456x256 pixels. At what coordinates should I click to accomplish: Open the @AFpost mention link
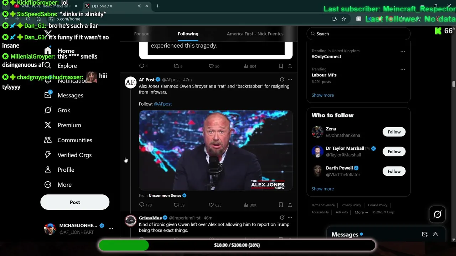163,104
